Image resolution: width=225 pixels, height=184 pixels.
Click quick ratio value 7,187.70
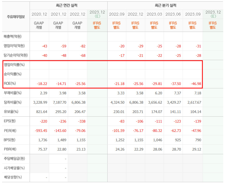click(x=59, y=103)
